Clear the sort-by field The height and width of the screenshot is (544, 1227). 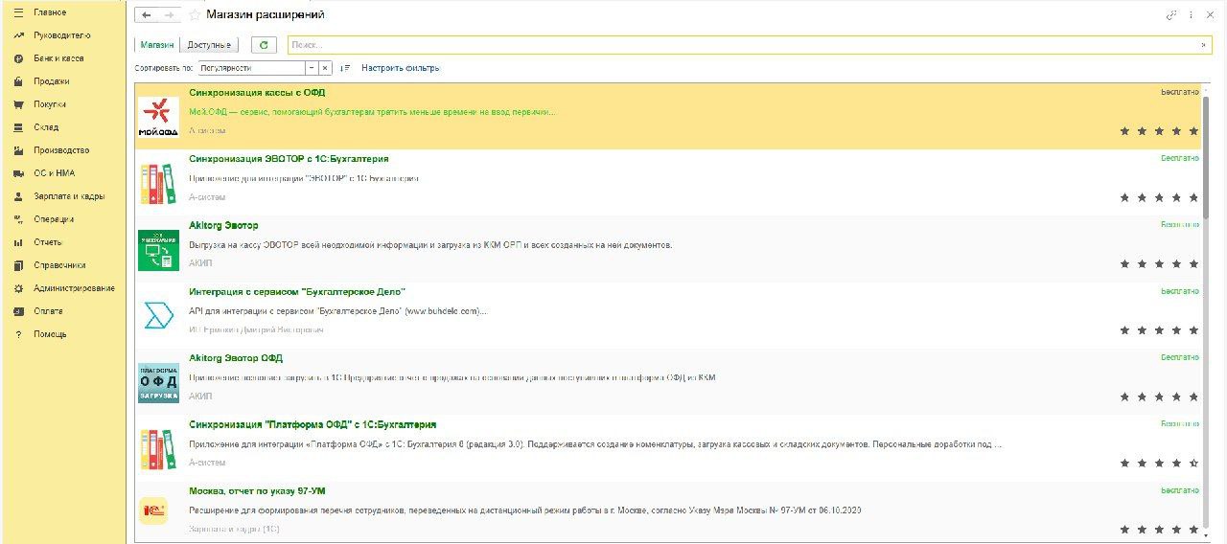click(325, 68)
